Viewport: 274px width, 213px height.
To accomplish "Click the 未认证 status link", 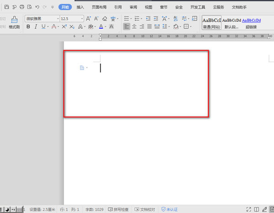I will tap(169, 209).
